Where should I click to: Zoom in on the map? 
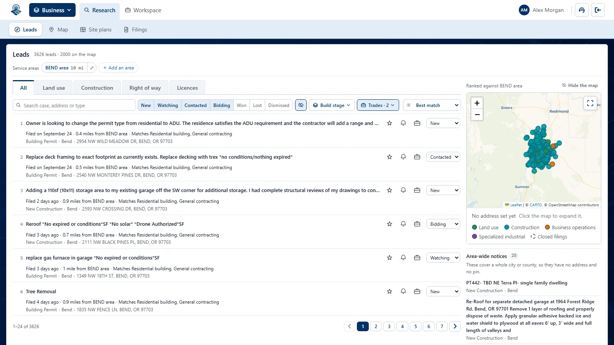(477, 103)
